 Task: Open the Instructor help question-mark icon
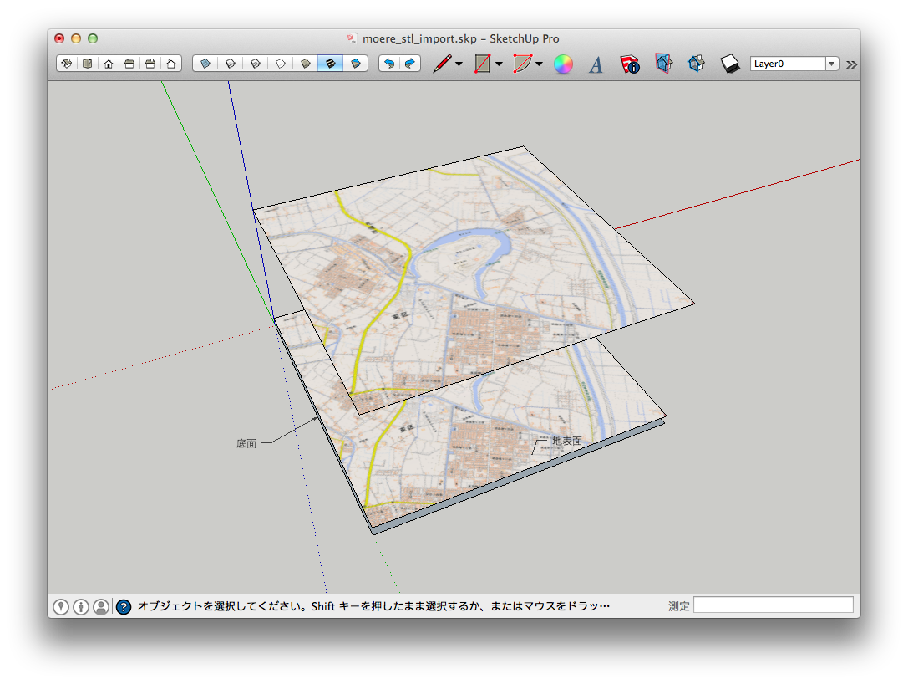(x=123, y=606)
